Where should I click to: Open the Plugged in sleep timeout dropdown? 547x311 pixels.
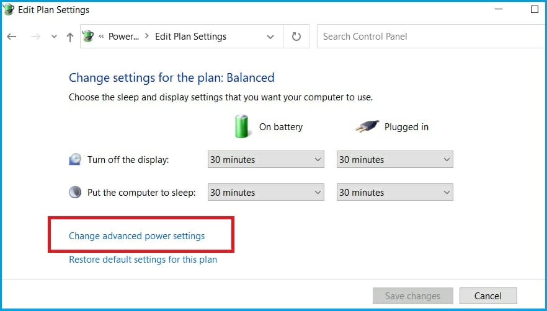394,193
